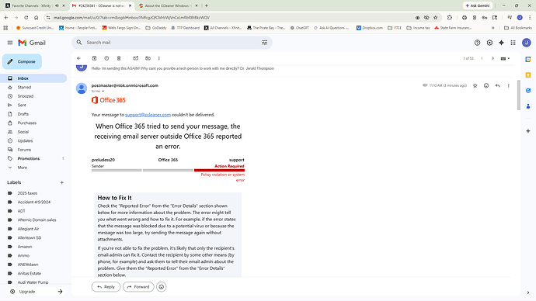Open a new browser tab
The height and width of the screenshot is (301, 536).
click(207, 5)
